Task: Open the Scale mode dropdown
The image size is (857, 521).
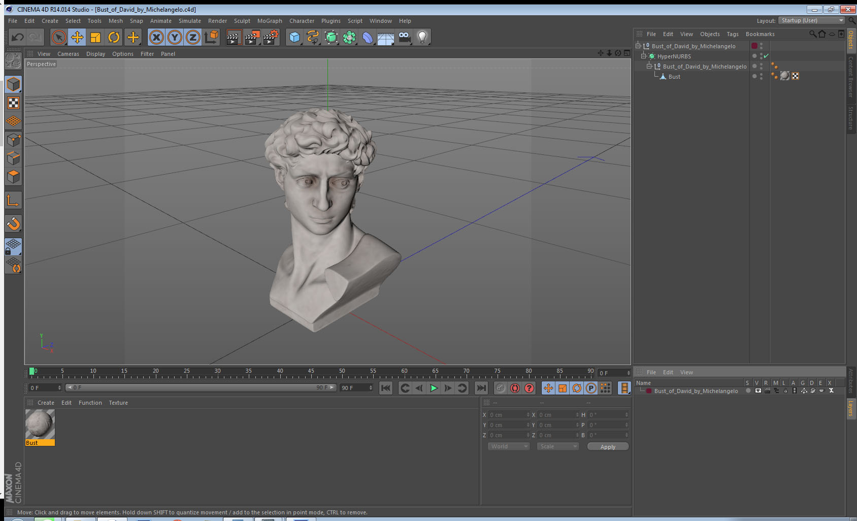Action: pos(558,446)
